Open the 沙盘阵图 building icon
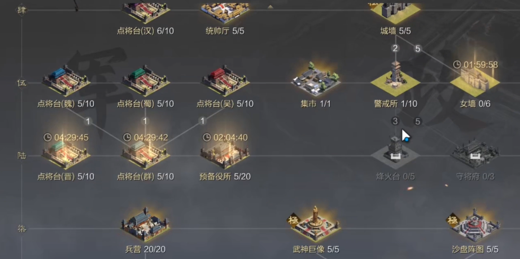520x259 pixels. [x=475, y=225]
